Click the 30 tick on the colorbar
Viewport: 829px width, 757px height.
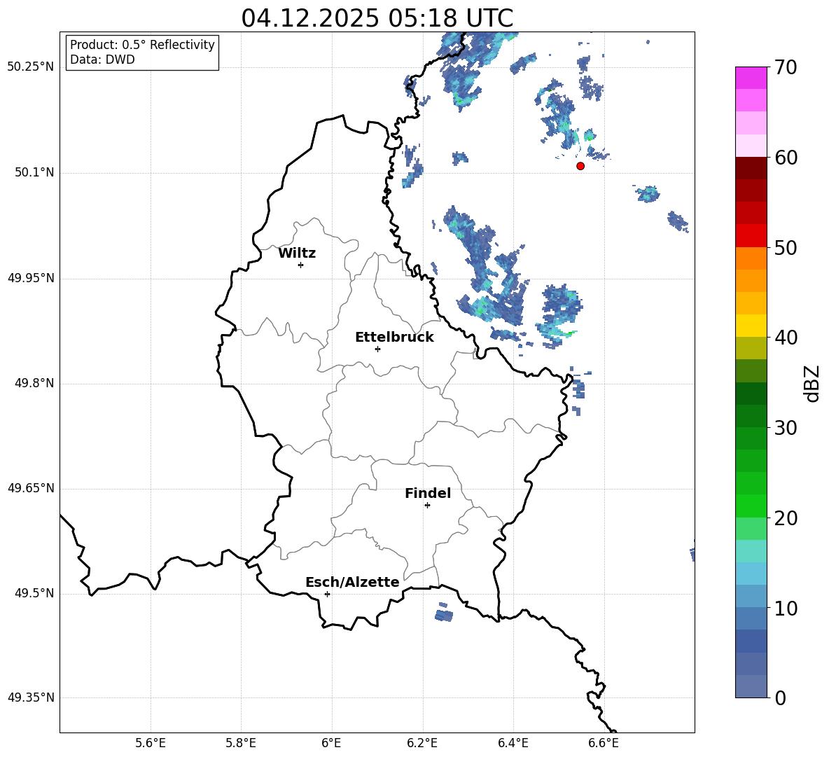click(785, 428)
